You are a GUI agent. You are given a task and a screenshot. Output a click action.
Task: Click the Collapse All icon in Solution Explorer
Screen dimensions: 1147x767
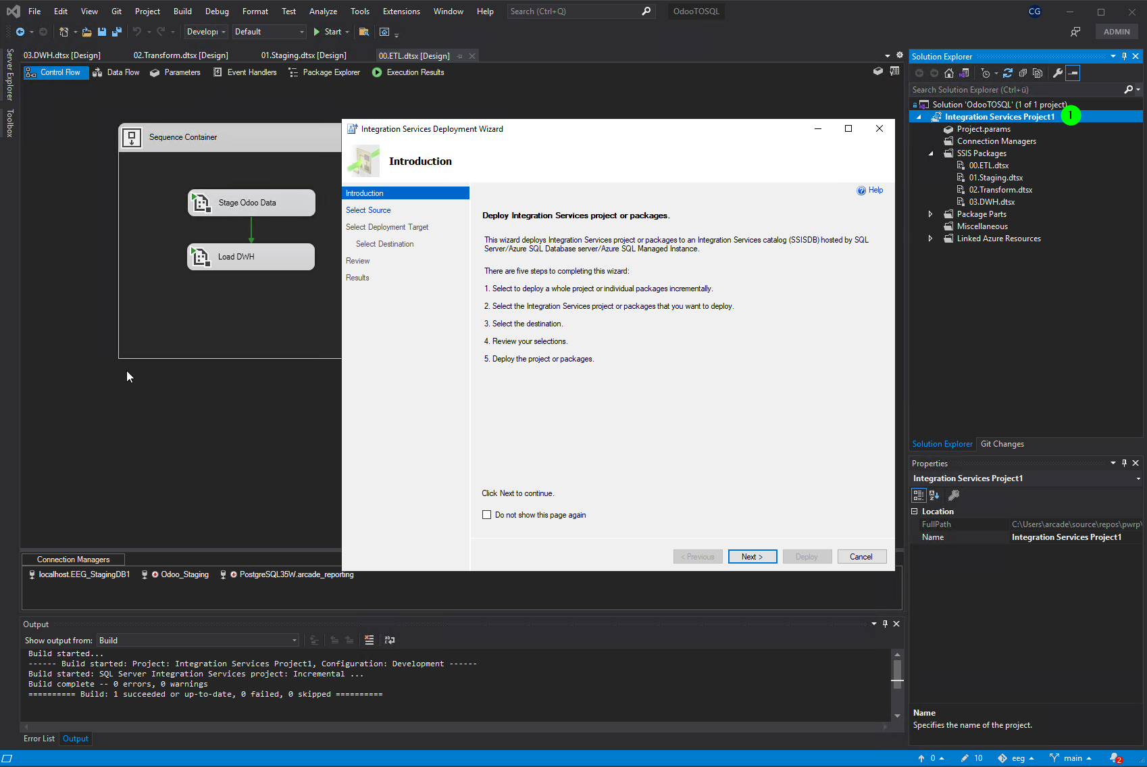tap(1023, 73)
